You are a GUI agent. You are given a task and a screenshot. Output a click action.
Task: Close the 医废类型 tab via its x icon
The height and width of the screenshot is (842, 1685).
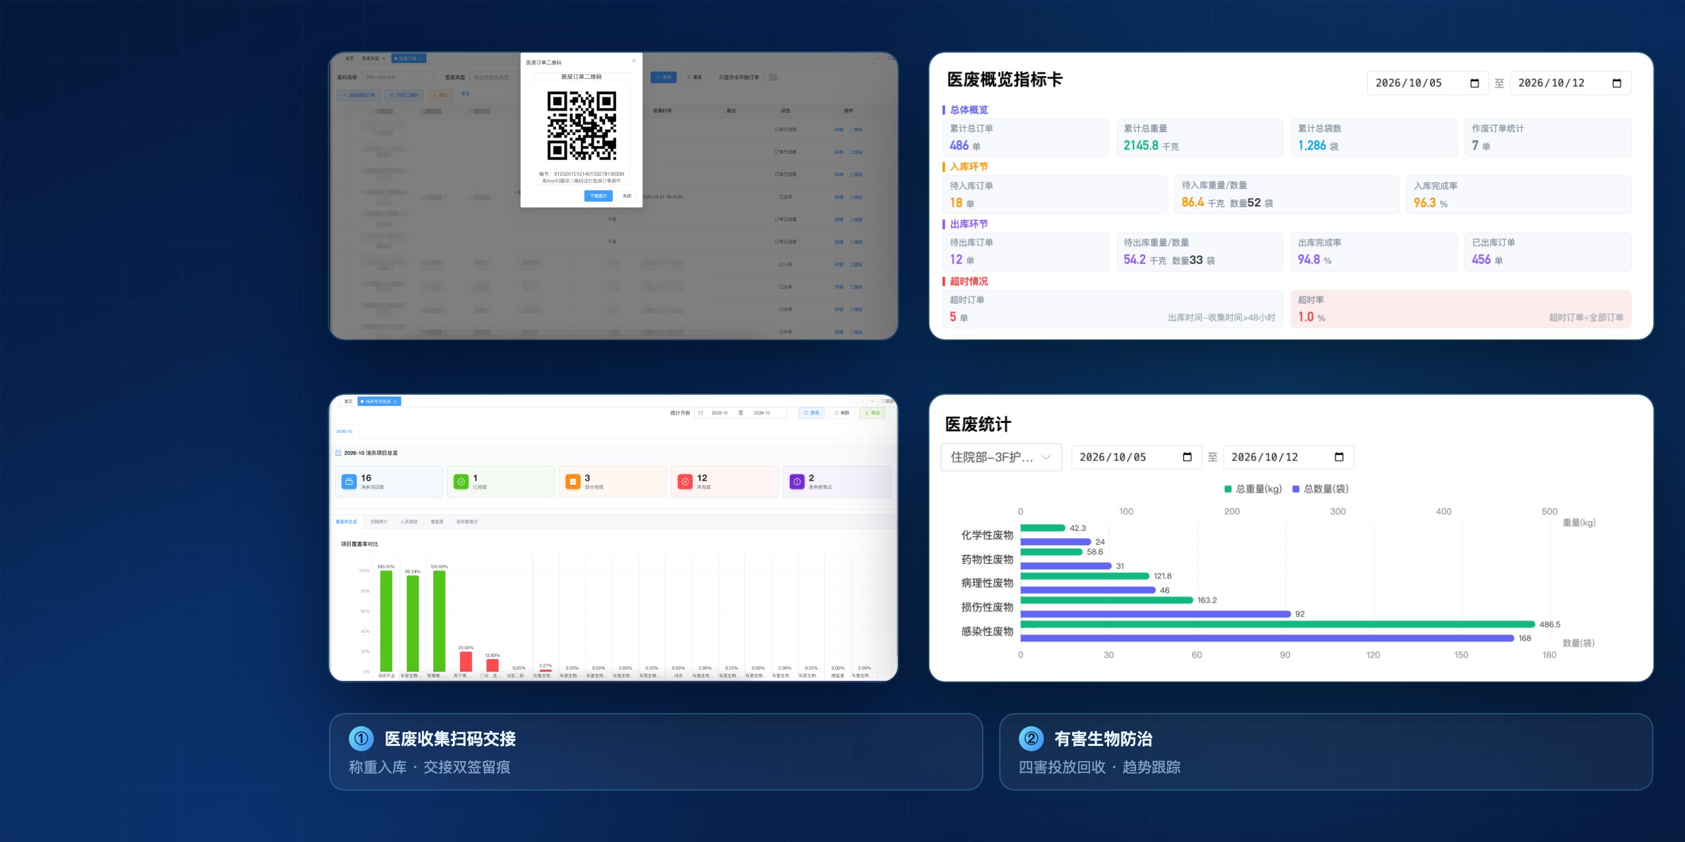pos(384,59)
